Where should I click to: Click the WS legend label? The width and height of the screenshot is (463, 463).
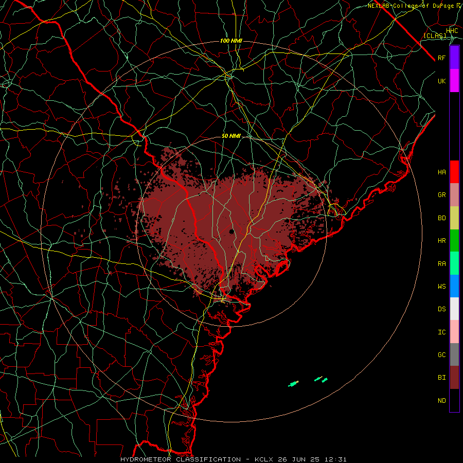pyautogui.click(x=441, y=286)
